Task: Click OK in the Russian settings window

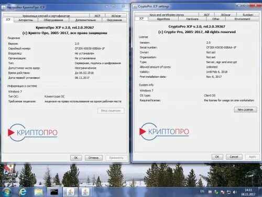Action: point(76,158)
